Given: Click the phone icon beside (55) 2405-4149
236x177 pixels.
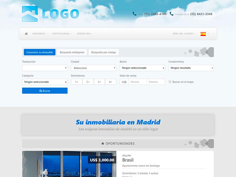Looking at the screenshot, I should [135, 14].
